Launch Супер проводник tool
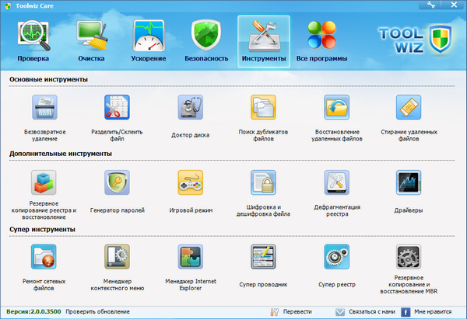467x319 pixels. click(x=263, y=258)
